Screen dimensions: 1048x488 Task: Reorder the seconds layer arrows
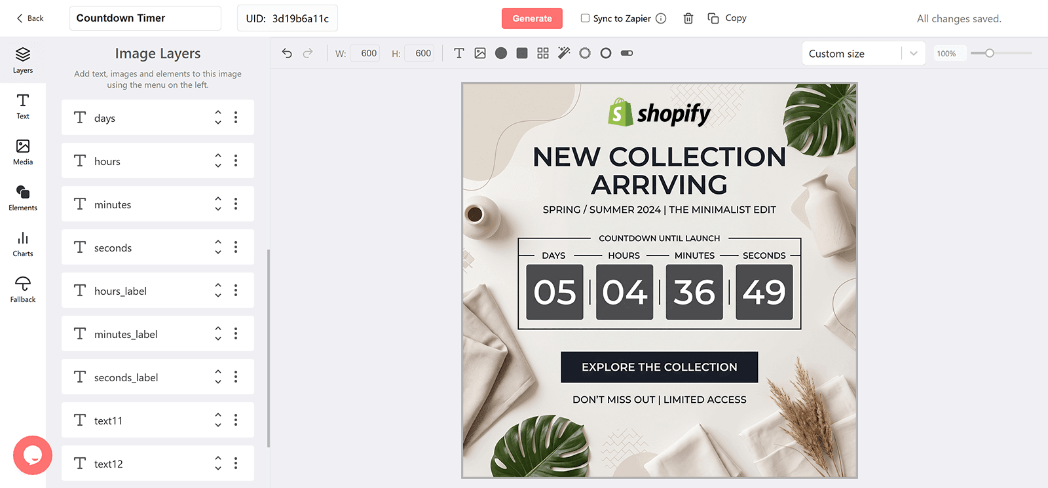[x=218, y=247]
